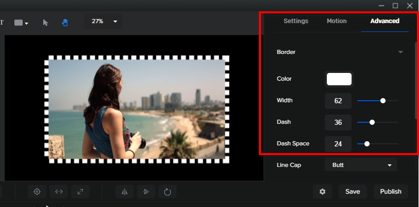Click the "Line Cap" label
This screenshot has height=207, width=419.
coord(289,165)
